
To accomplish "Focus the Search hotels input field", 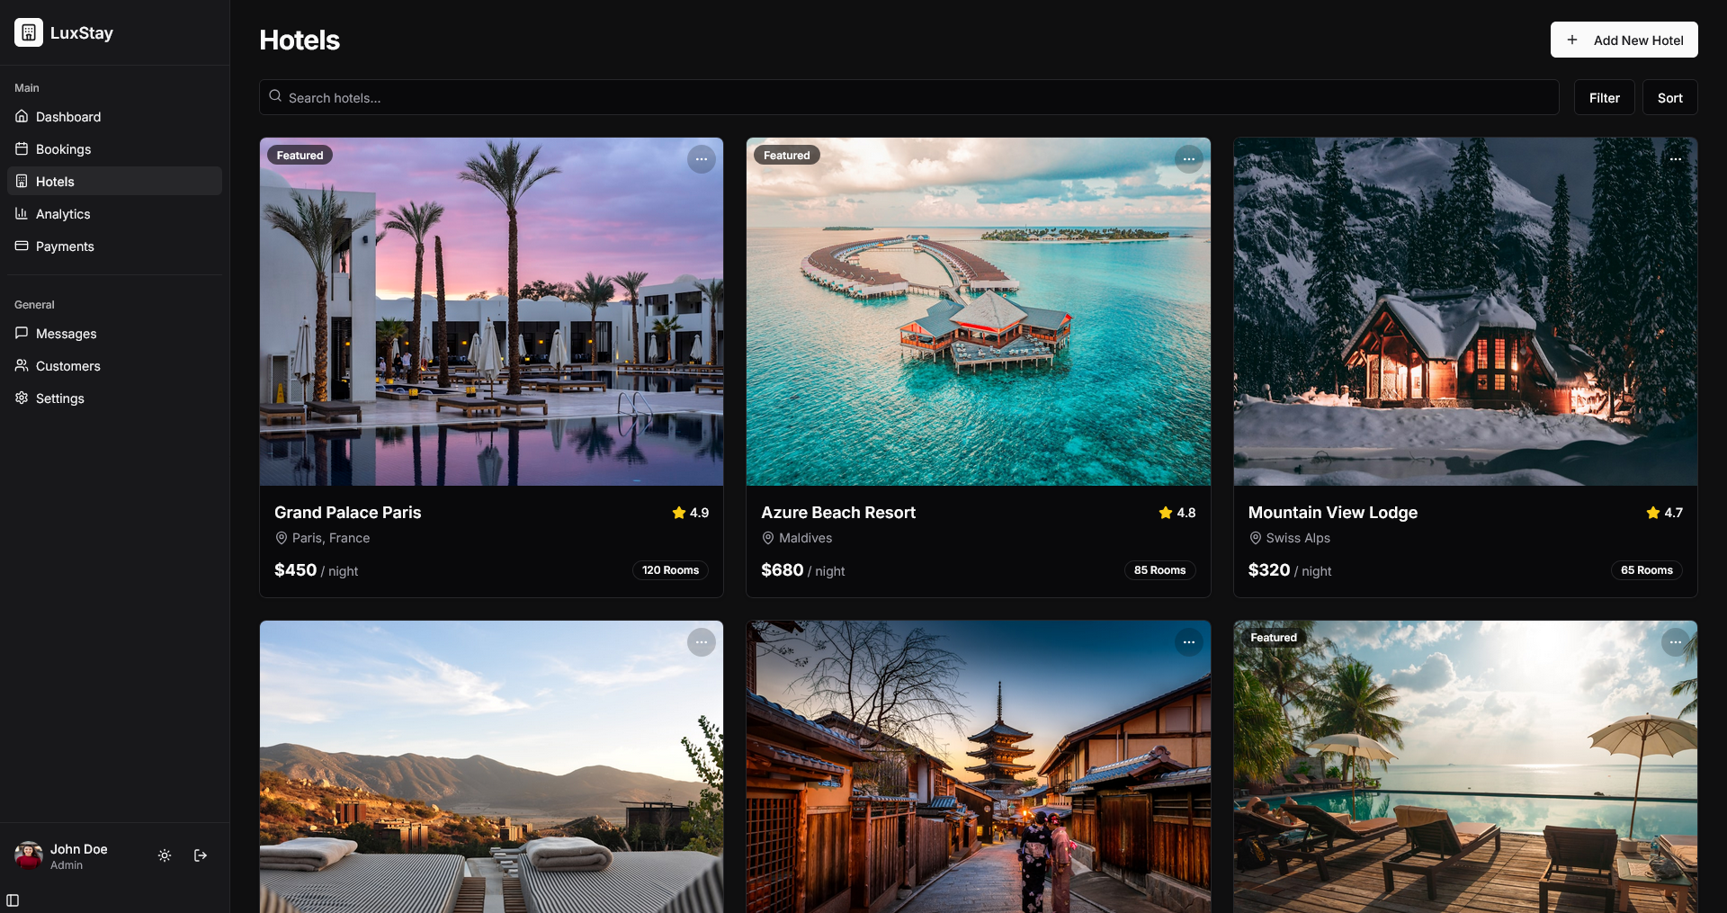I will [x=908, y=97].
